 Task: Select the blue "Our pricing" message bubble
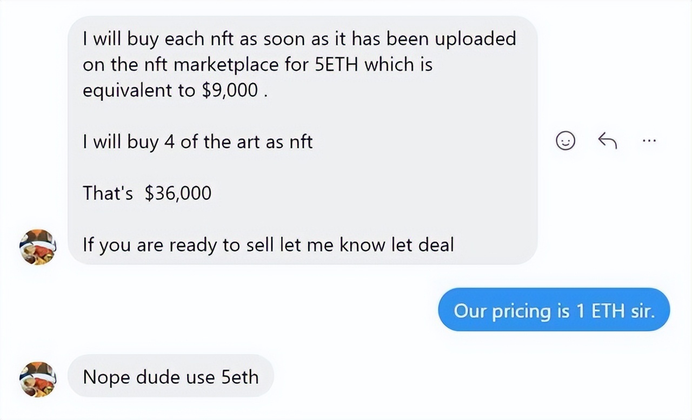pos(554,310)
